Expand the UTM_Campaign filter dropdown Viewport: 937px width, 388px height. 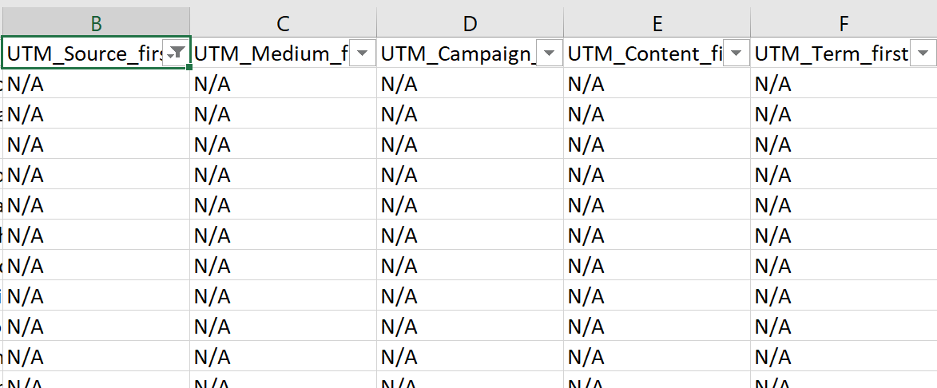click(549, 53)
